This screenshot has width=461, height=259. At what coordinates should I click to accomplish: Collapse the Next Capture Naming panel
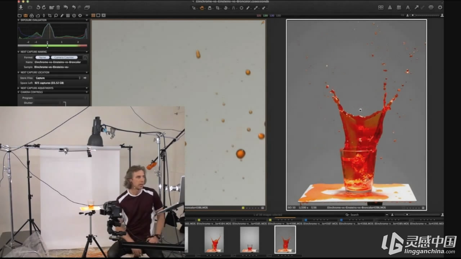pyautogui.click(x=19, y=52)
